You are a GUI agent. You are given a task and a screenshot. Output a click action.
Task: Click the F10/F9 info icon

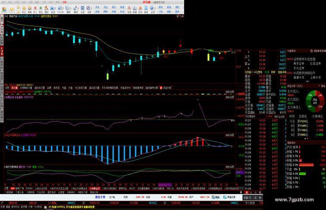60,9
